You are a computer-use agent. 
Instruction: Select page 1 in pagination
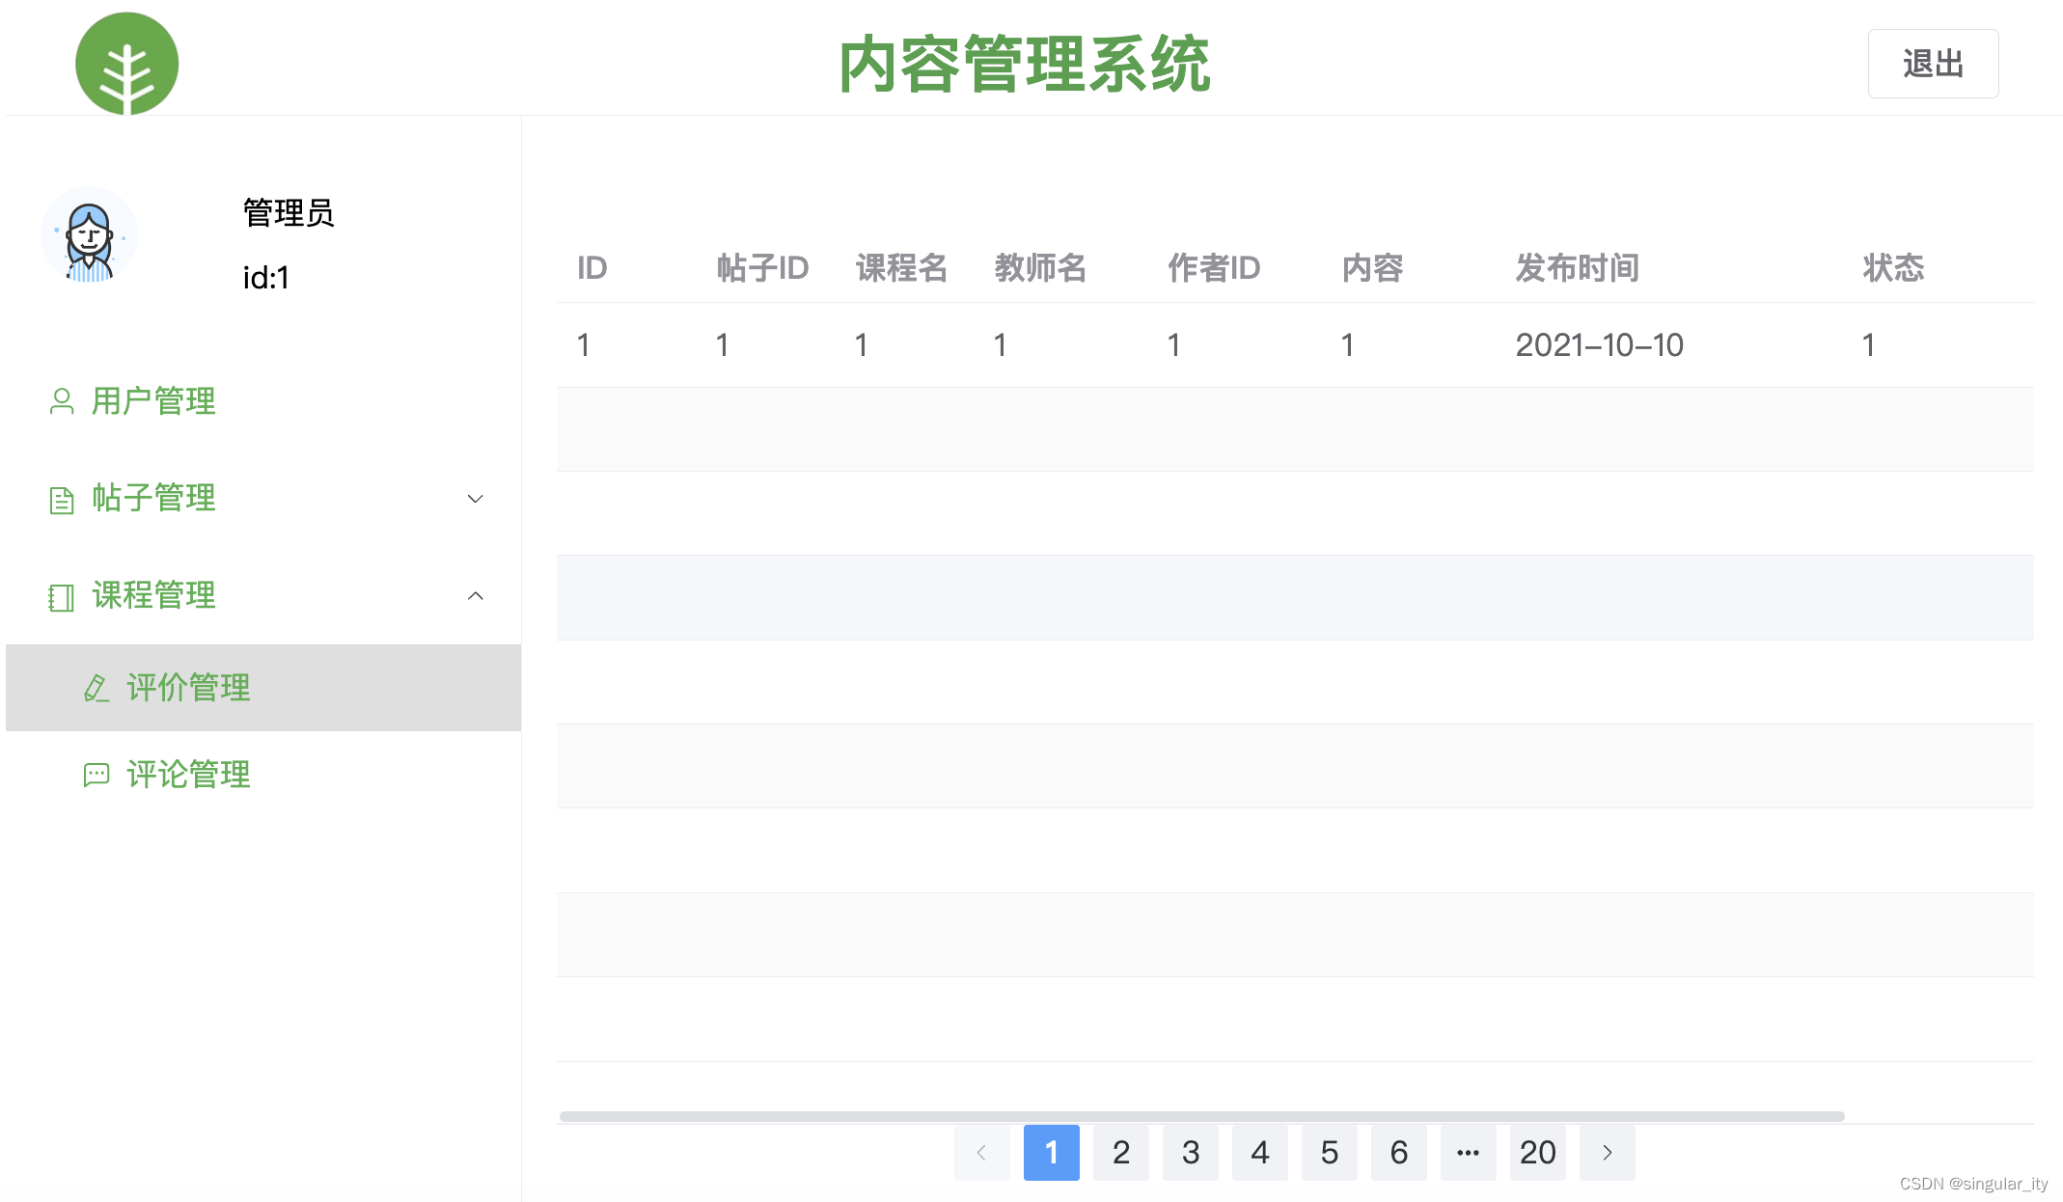tap(1052, 1152)
